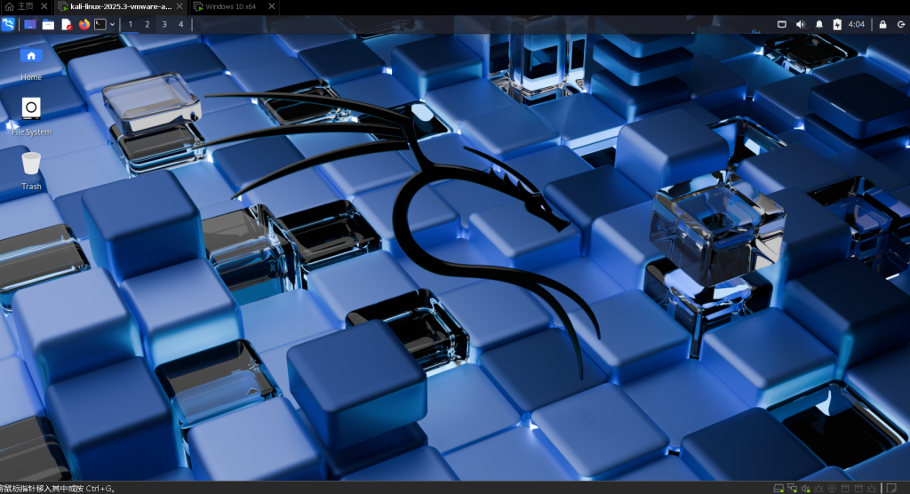This screenshot has width=910, height=494.
Task: Open the volume control in the panel
Action: point(801,24)
